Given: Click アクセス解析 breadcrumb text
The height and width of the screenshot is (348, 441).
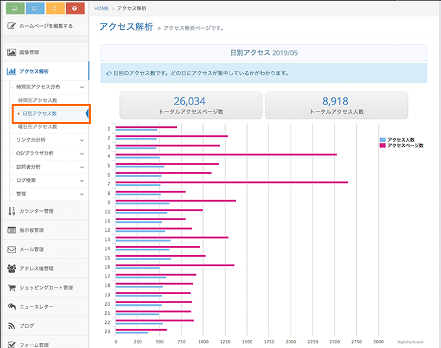Looking at the screenshot, I should [x=132, y=8].
